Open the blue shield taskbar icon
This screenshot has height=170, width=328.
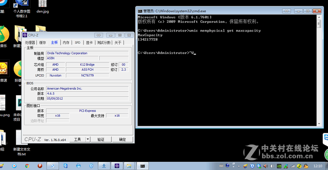tap(91, 166)
